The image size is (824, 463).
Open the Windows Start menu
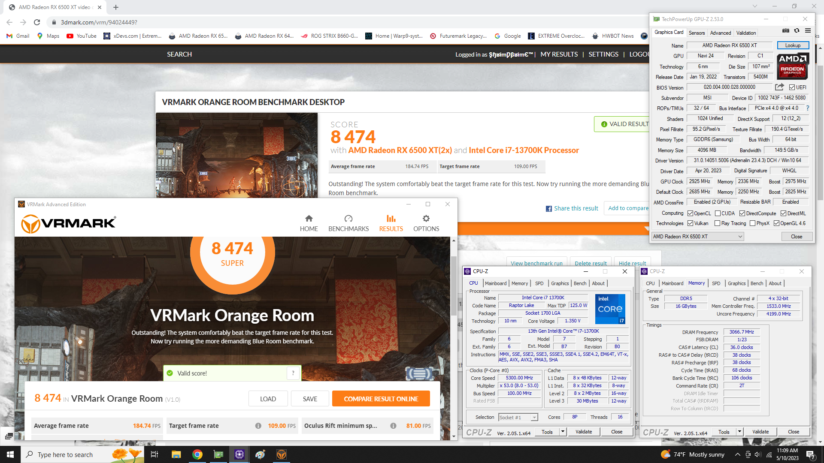point(10,454)
